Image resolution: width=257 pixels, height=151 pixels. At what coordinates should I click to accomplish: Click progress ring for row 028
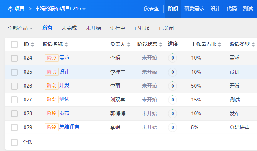click(x=173, y=114)
